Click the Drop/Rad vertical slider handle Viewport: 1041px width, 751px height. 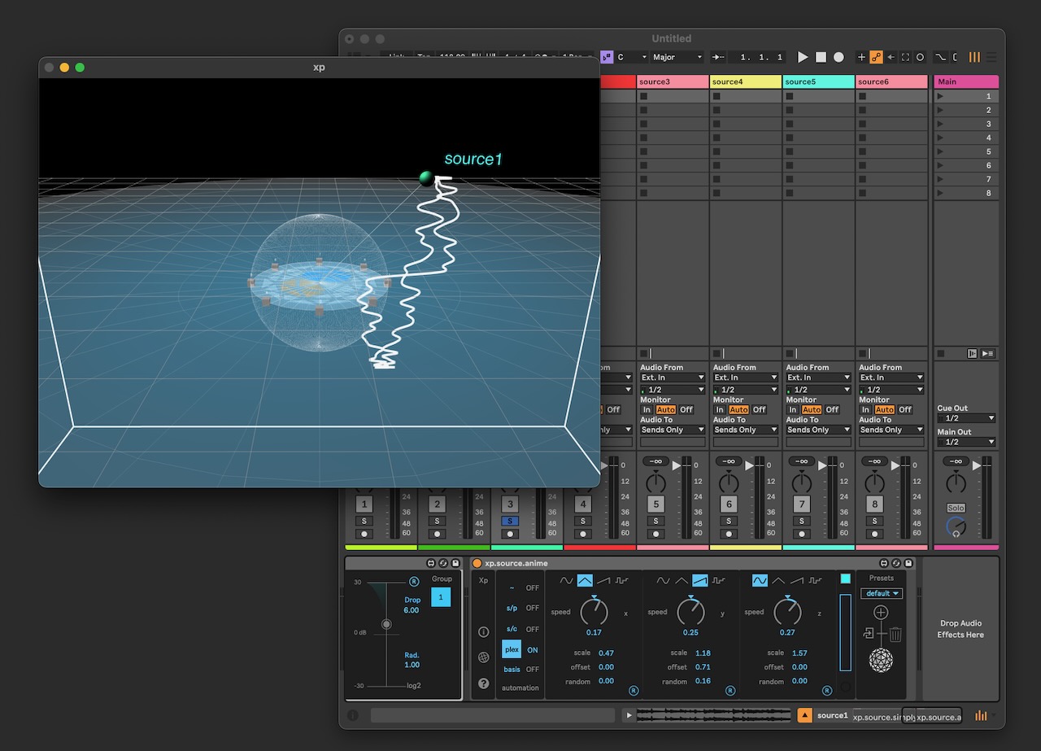click(x=386, y=624)
